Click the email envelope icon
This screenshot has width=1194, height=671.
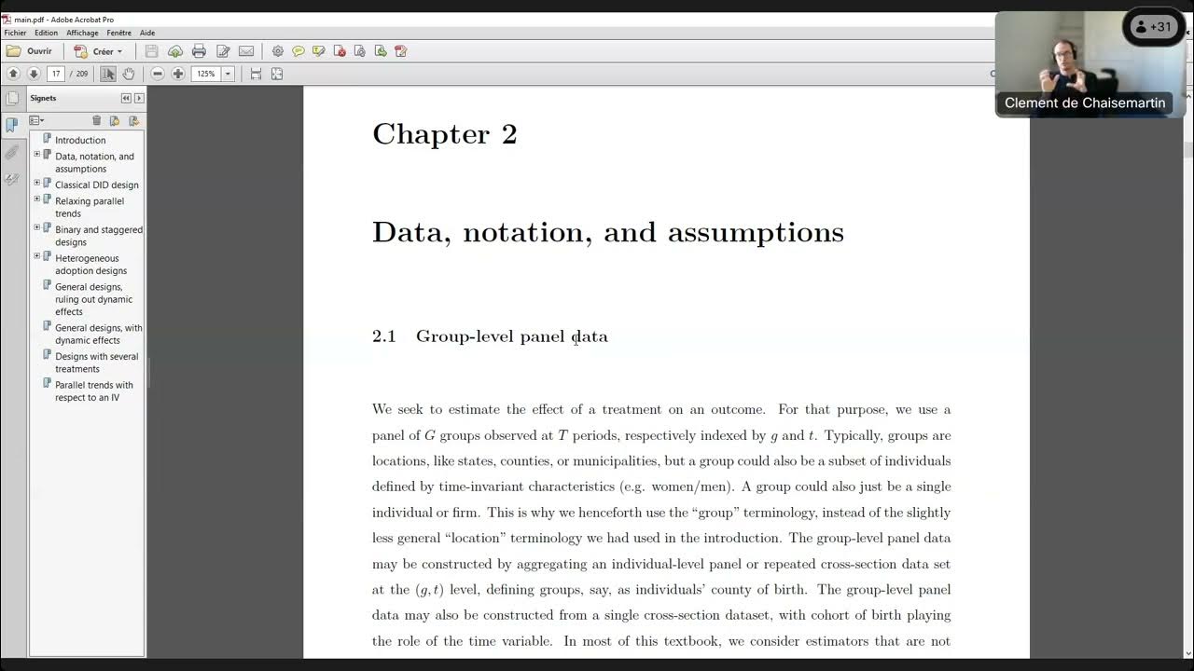(x=246, y=51)
